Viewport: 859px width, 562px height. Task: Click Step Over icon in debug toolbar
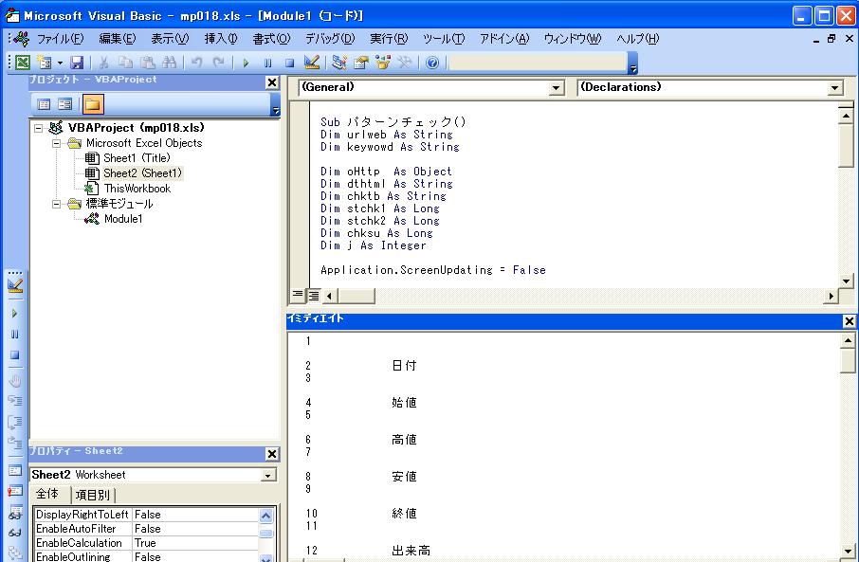[x=15, y=423]
